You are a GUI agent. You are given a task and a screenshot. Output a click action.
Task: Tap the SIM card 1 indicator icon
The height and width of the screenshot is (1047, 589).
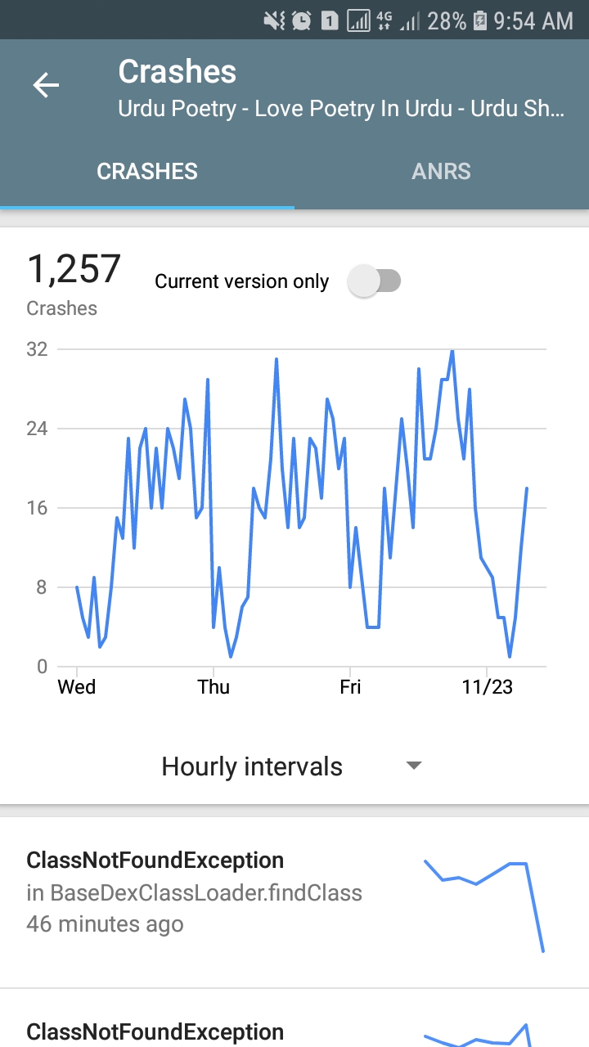click(329, 20)
